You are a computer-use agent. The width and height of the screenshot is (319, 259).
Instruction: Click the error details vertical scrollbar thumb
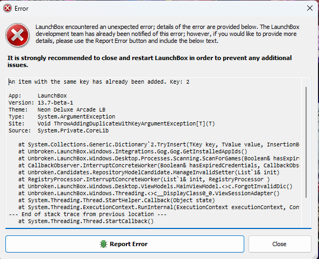[x=306, y=143]
